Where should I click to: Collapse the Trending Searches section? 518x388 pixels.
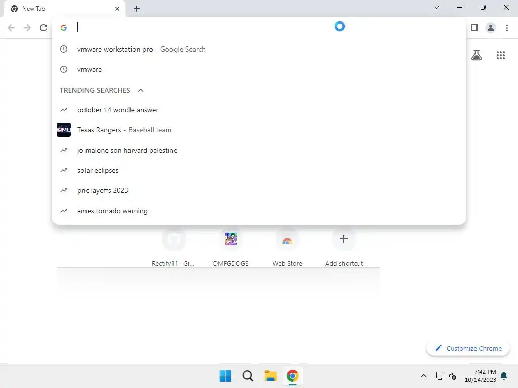(x=141, y=90)
